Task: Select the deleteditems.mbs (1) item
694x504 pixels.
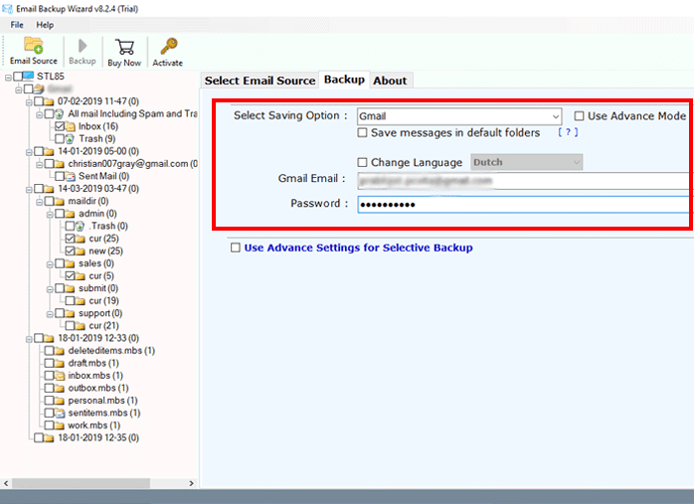Action: tap(111, 351)
